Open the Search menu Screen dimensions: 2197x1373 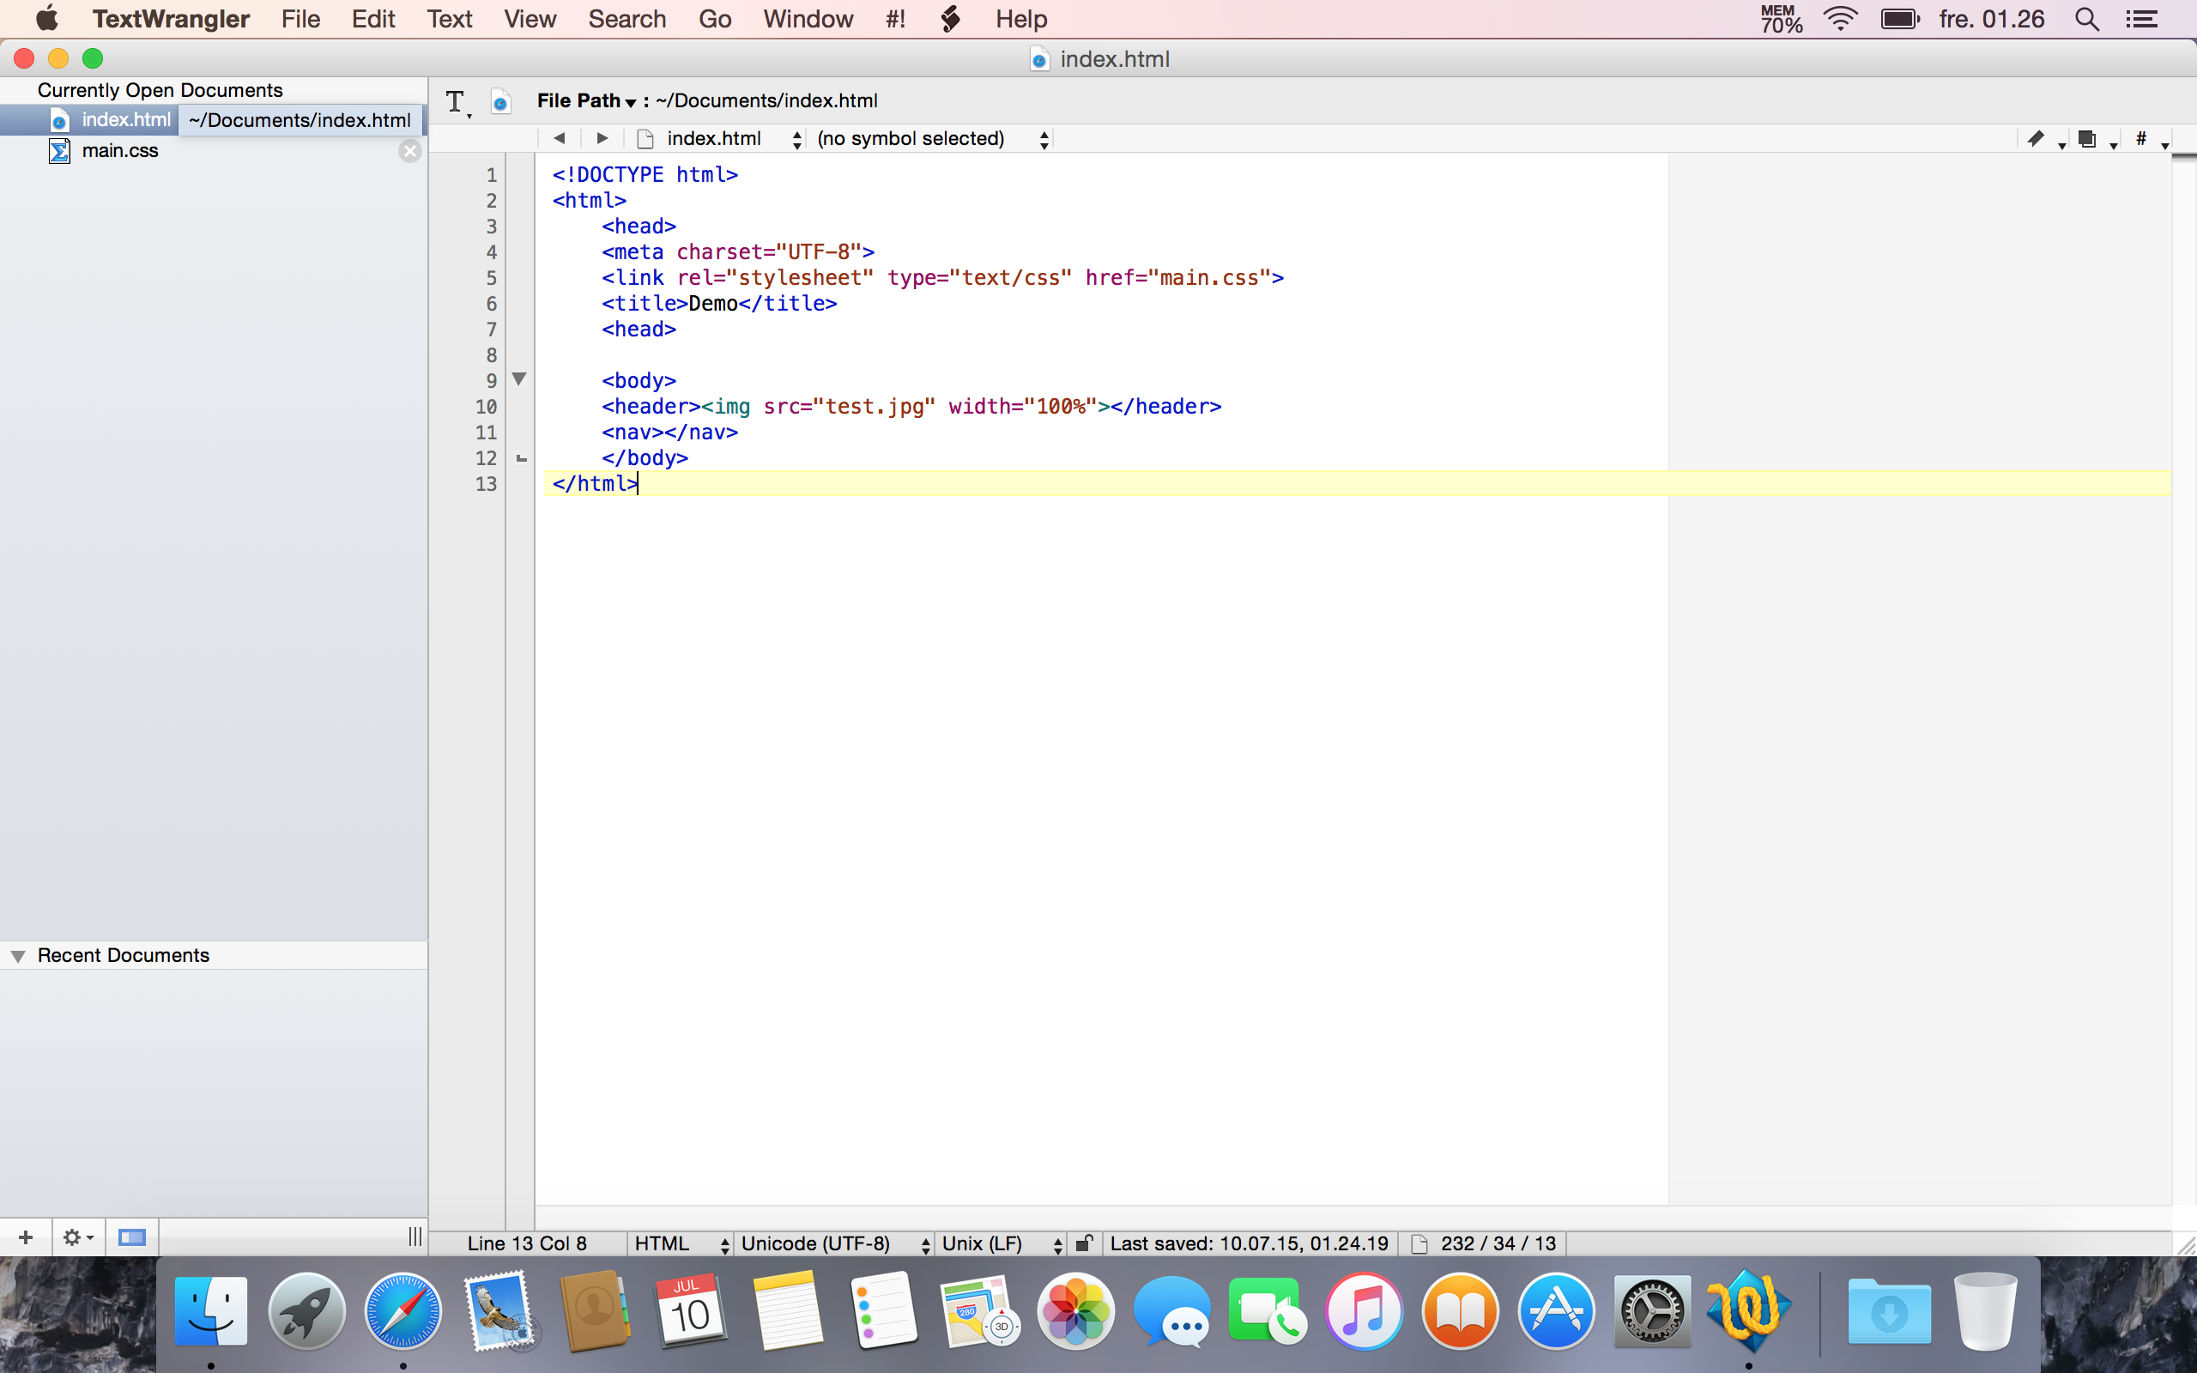[x=626, y=19]
